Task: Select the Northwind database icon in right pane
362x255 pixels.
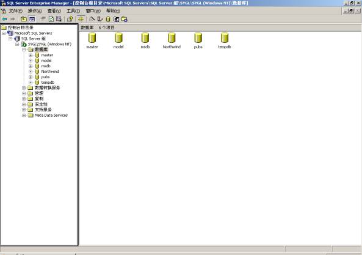Action: point(172,38)
